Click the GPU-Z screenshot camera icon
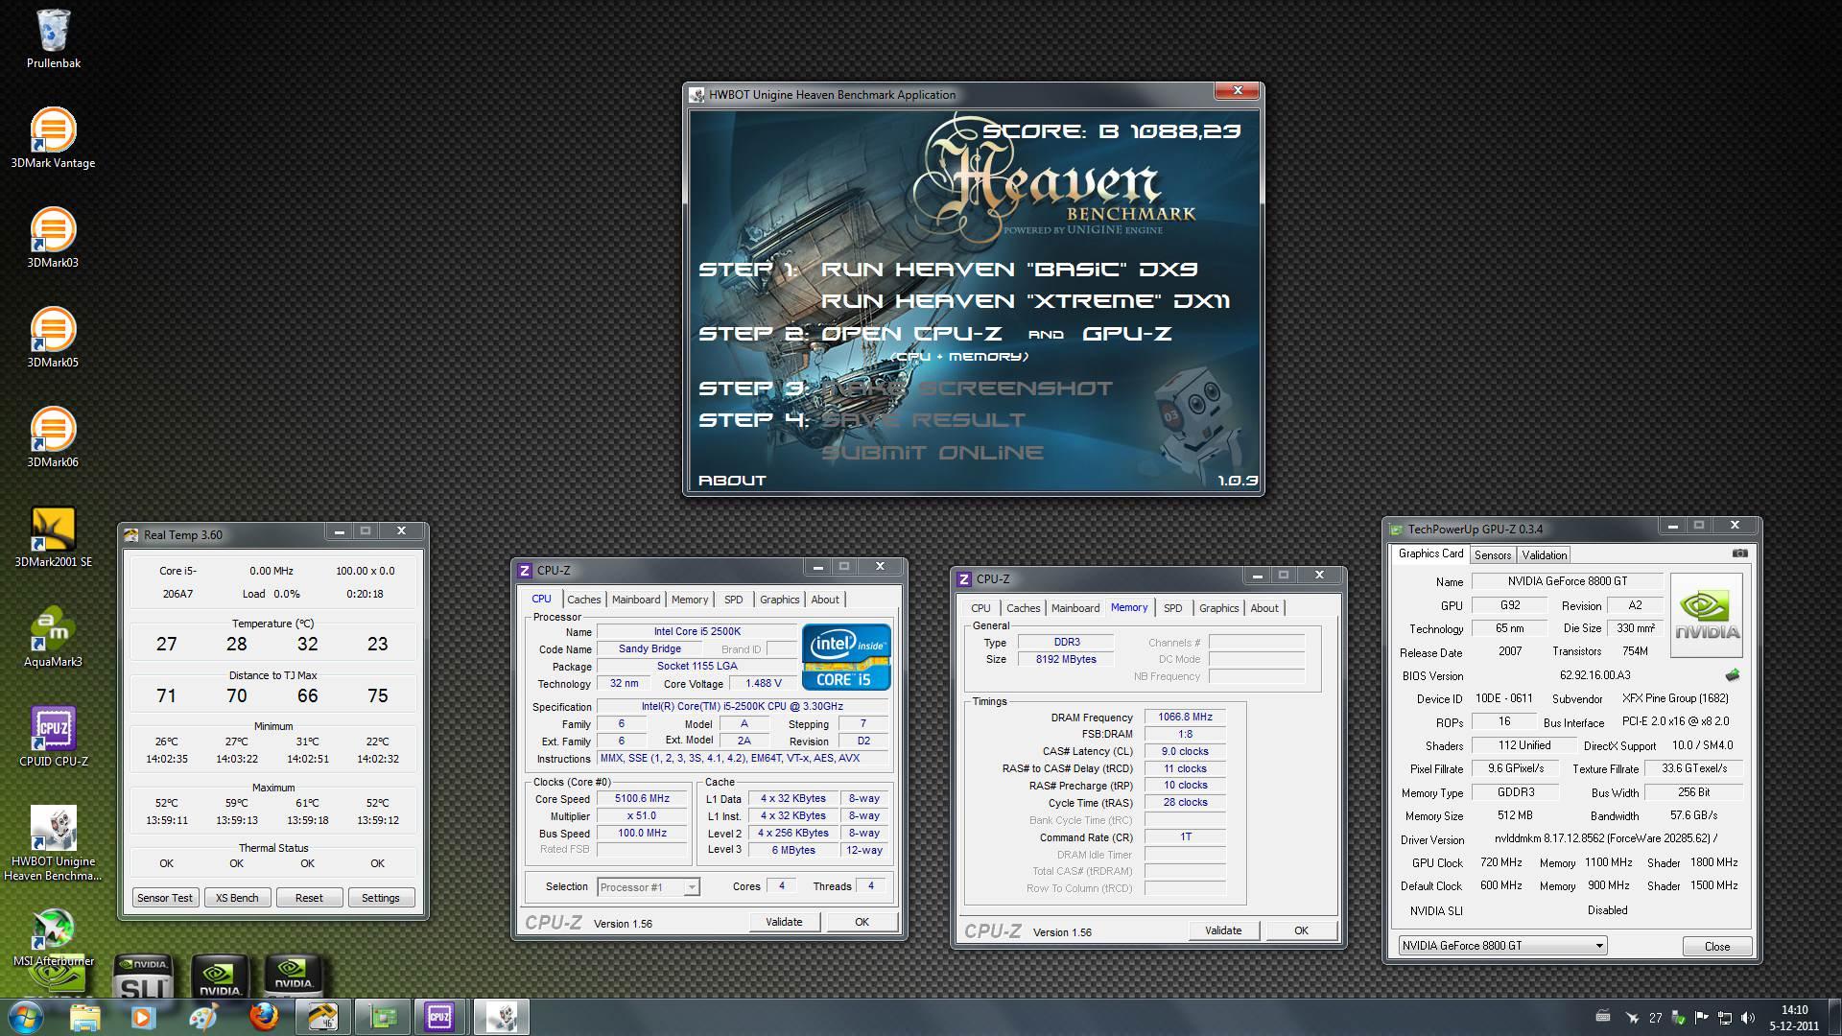Image resolution: width=1842 pixels, height=1036 pixels. [x=1740, y=553]
